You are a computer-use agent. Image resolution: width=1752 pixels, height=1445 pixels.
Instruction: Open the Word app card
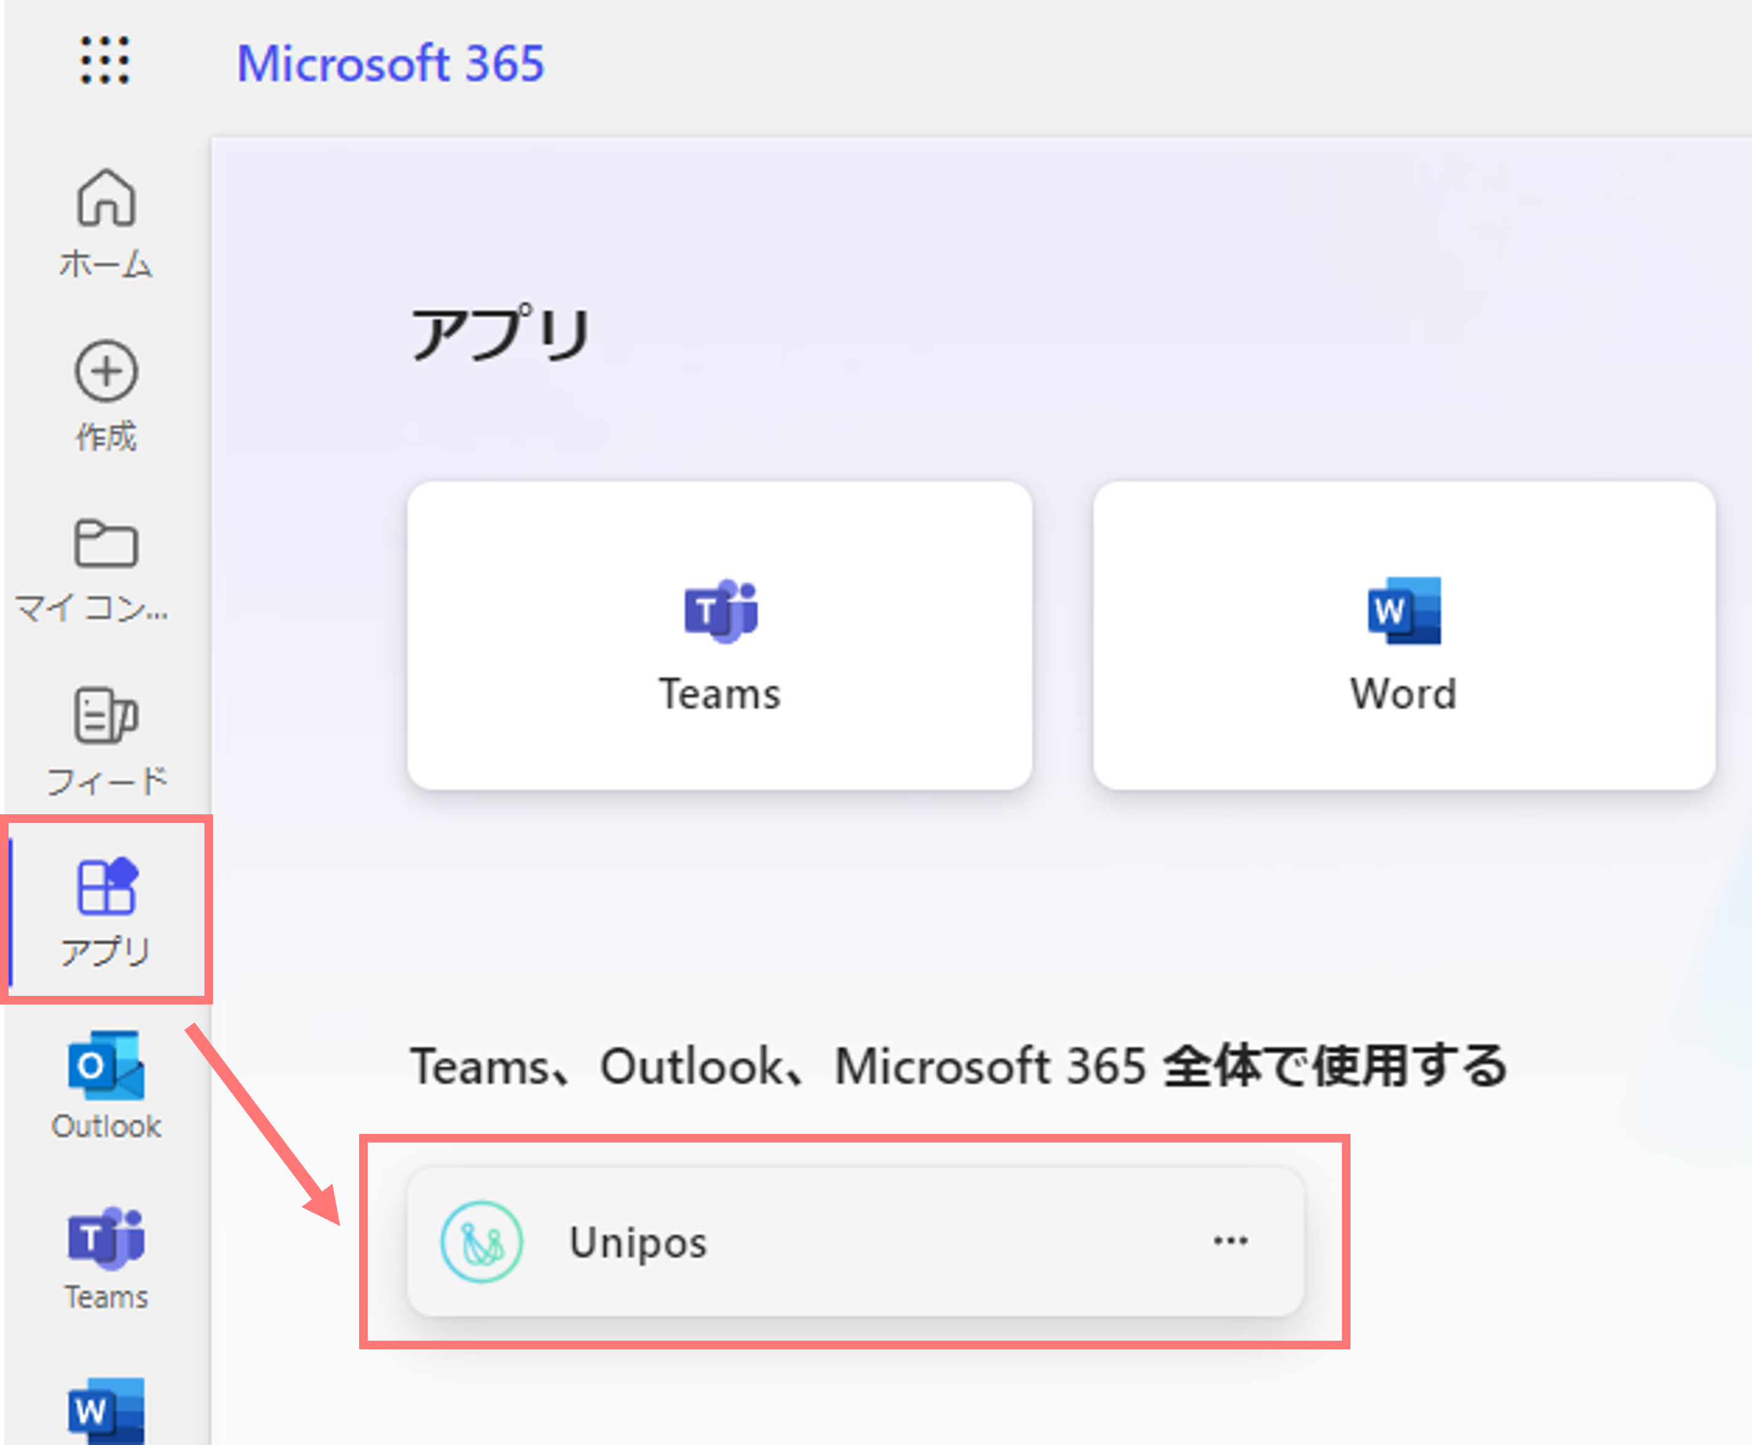coord(1404,635)
